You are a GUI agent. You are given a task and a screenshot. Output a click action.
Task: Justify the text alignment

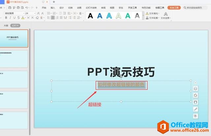click(61, 17)
